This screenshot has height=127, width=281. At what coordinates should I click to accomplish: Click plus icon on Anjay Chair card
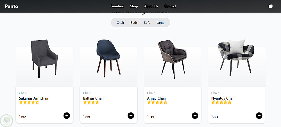point(195,116)
